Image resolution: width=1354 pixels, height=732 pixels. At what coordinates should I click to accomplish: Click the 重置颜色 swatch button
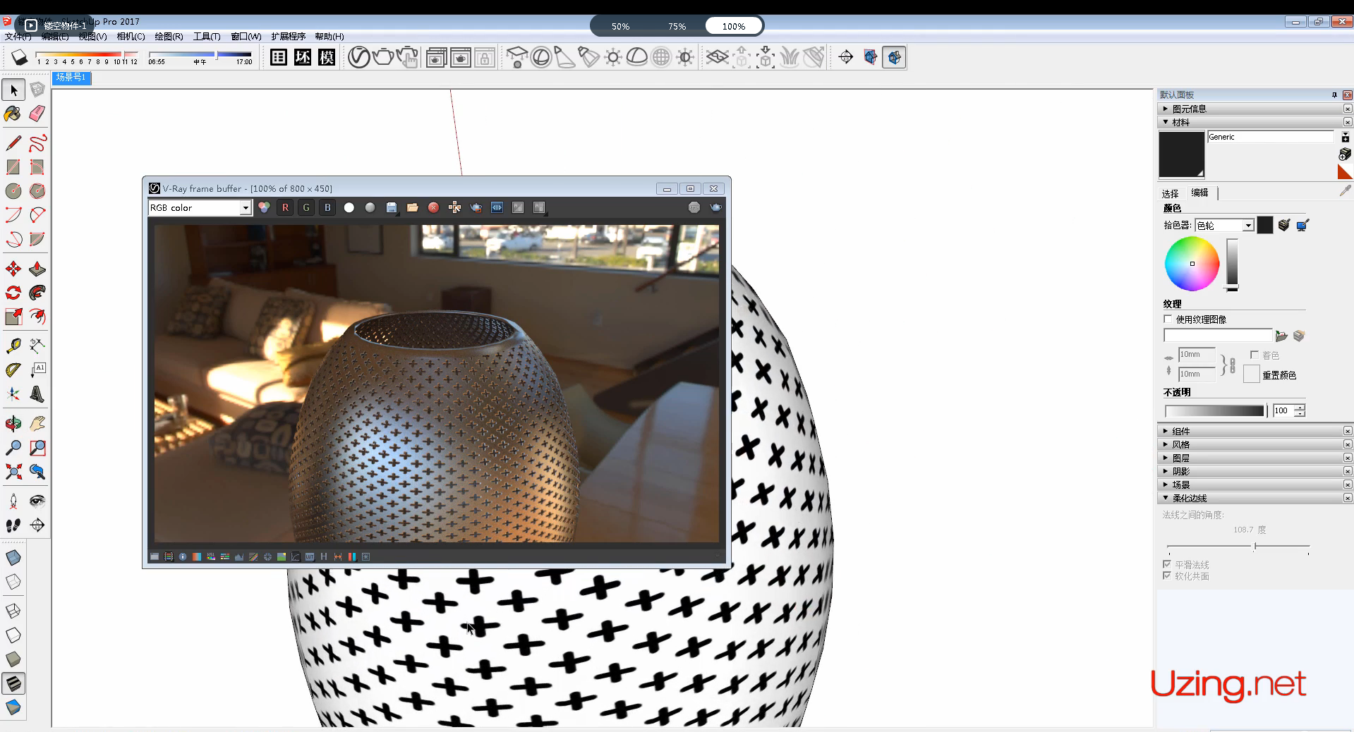click(x=1251, y=374)
